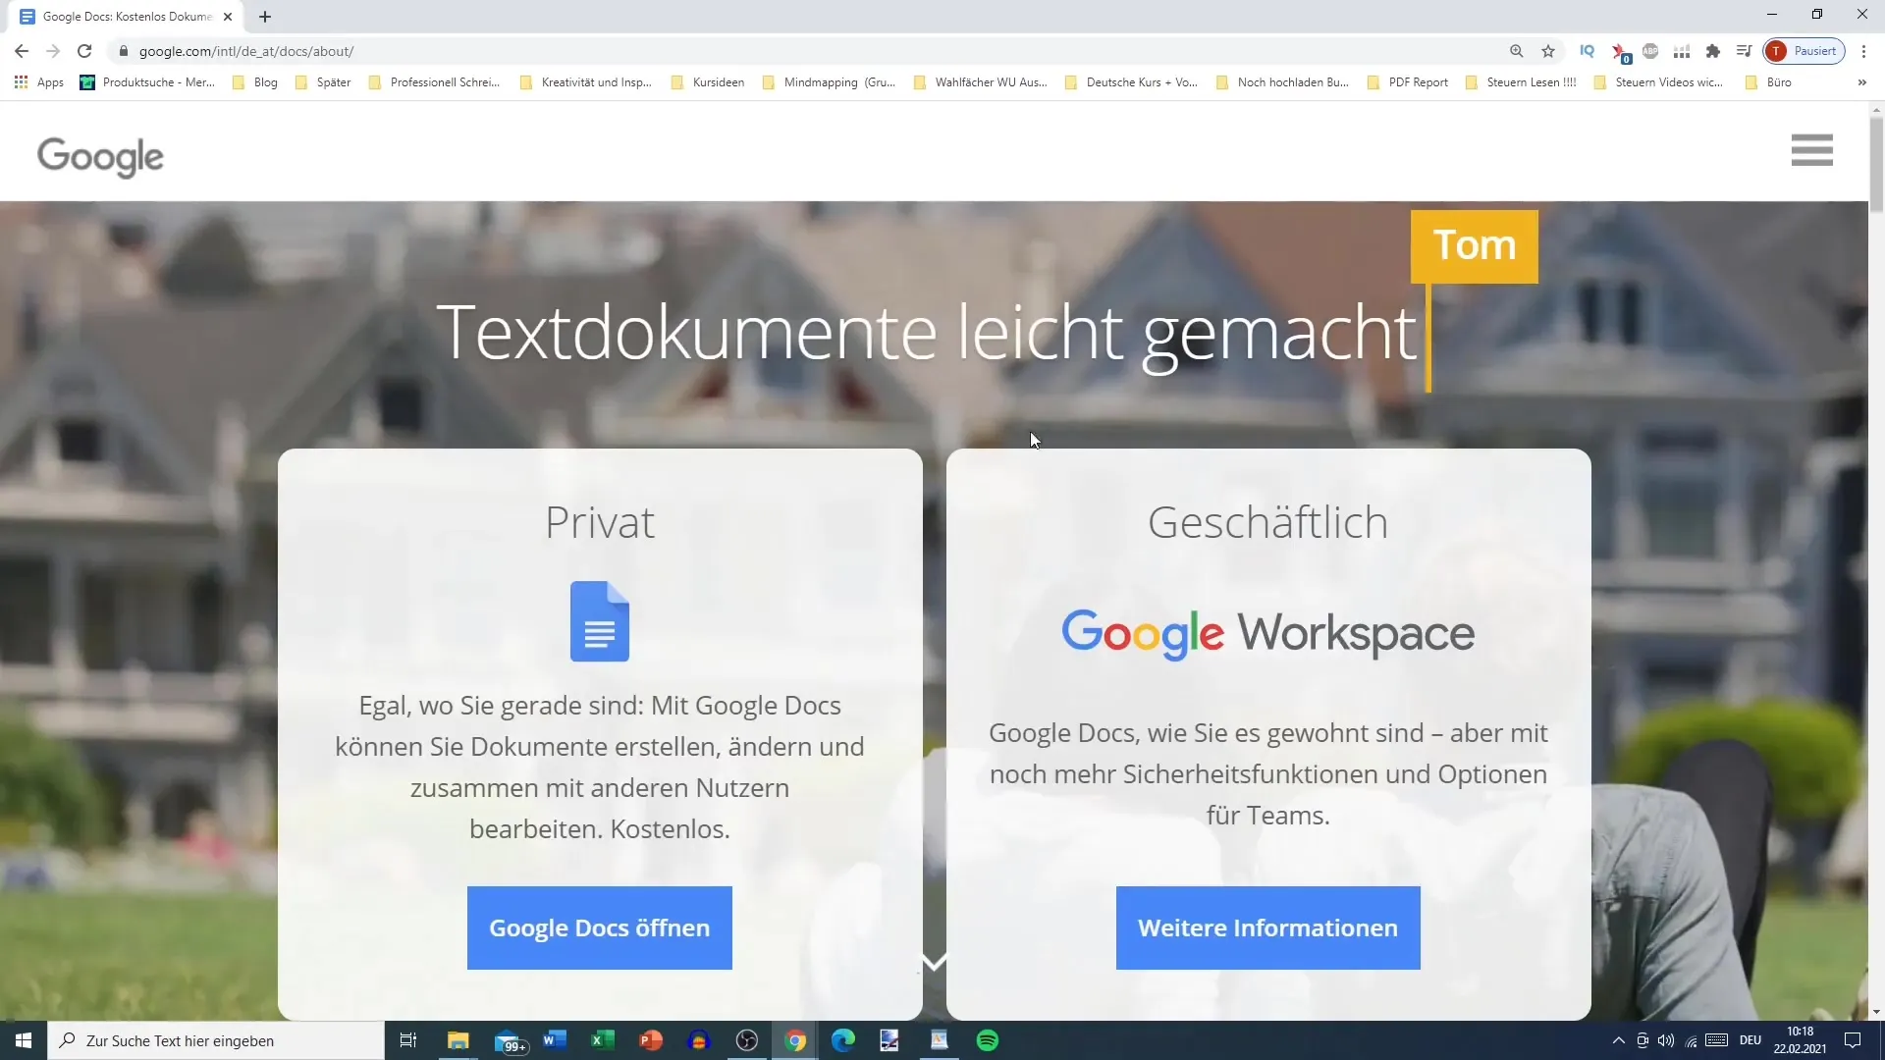The width and height of the screenshot is (1885, 1060).
Task: Reload the page with refresh icon
Action: (x=84, y=51)
